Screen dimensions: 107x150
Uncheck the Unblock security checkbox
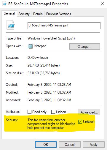coord(80,121)
